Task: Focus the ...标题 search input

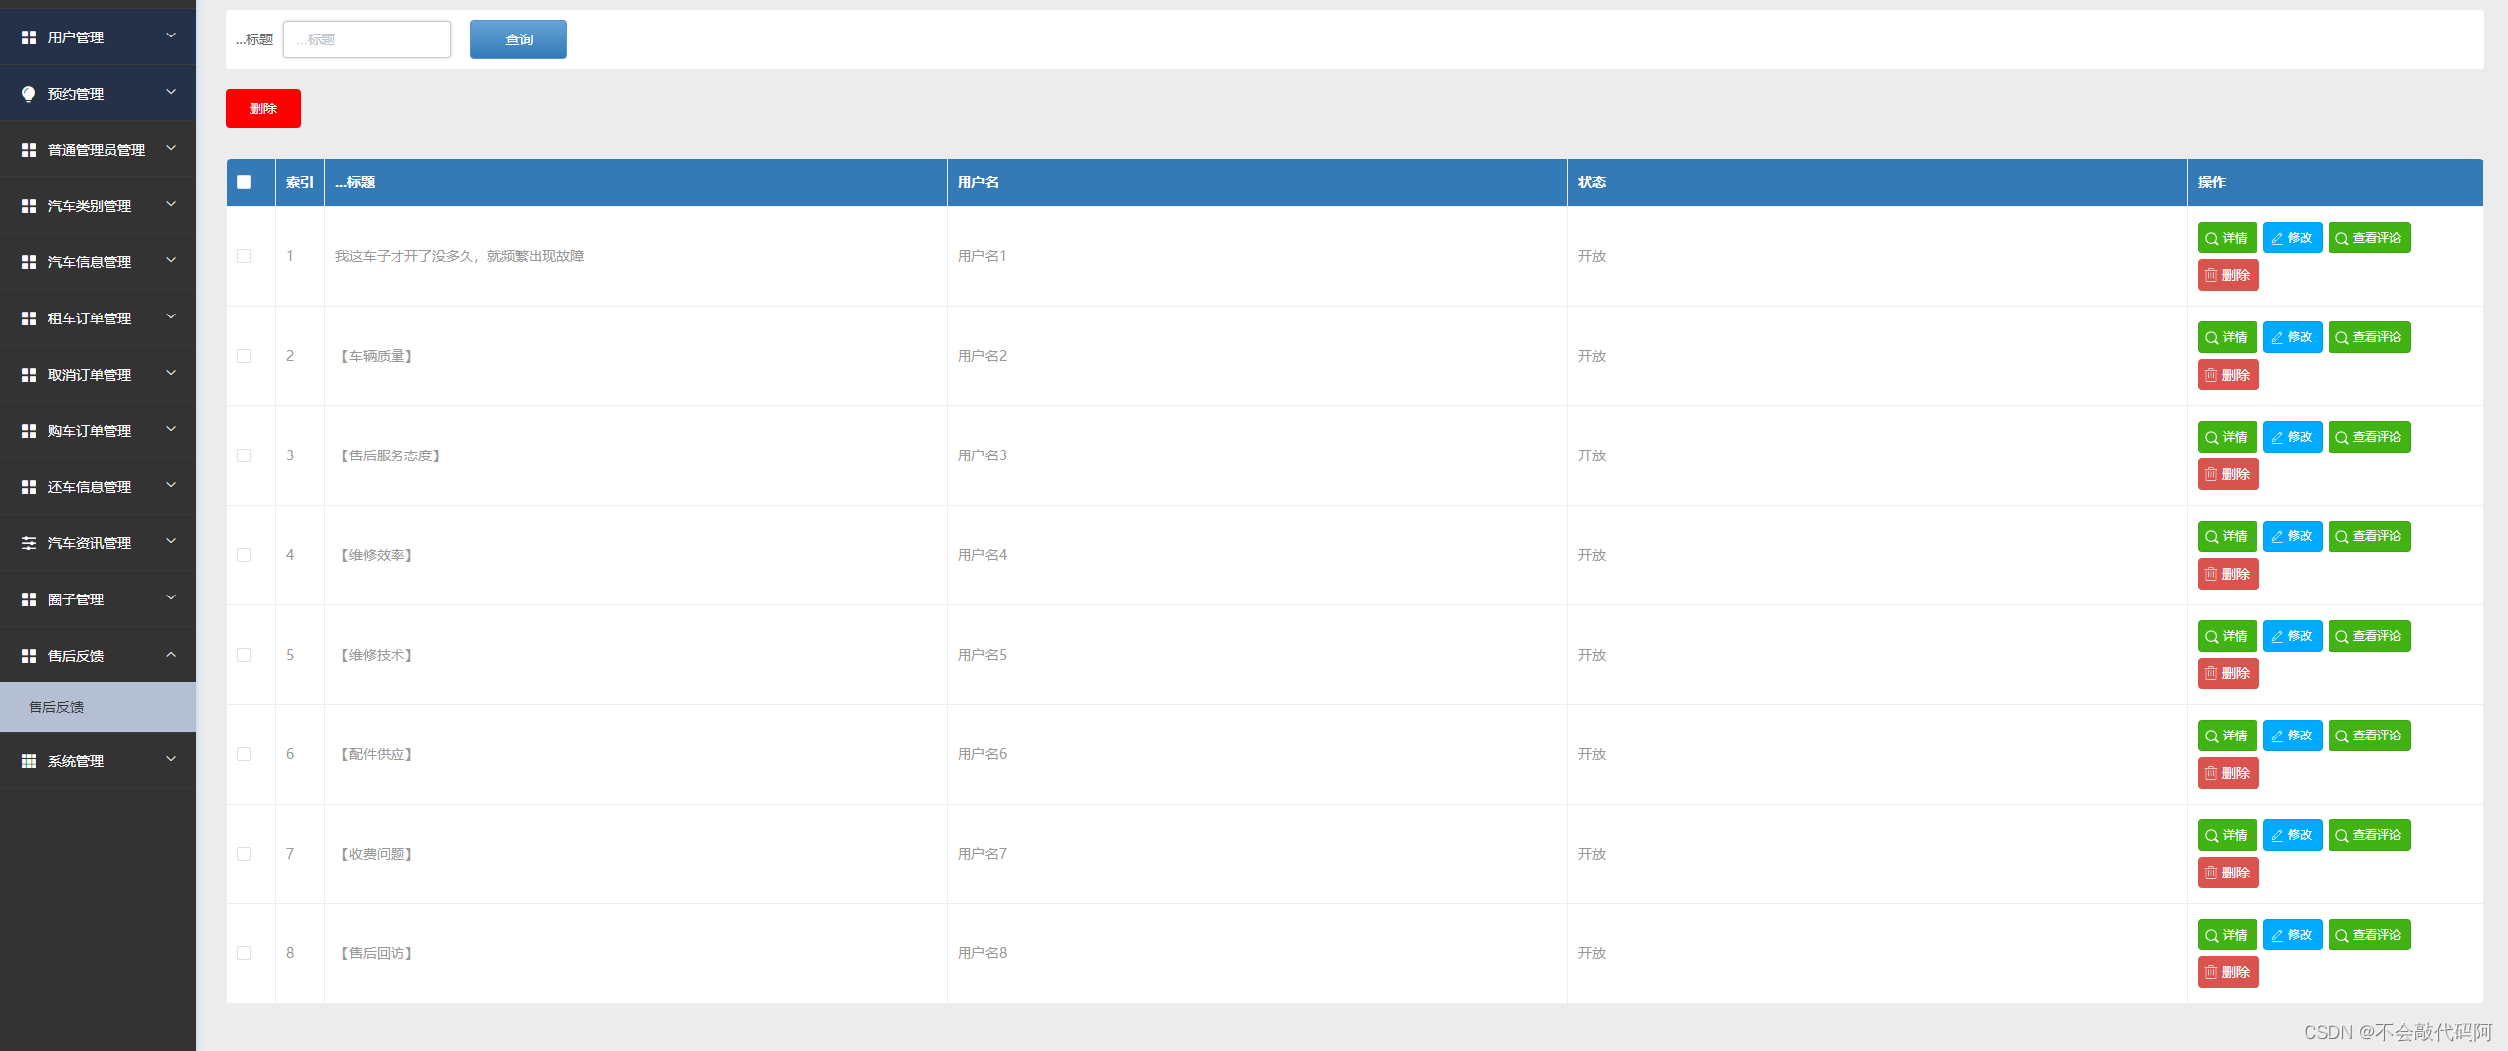Action: pos(367,39)
